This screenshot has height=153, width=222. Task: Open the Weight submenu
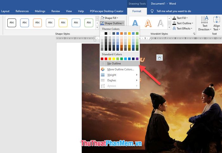point(120,75)
